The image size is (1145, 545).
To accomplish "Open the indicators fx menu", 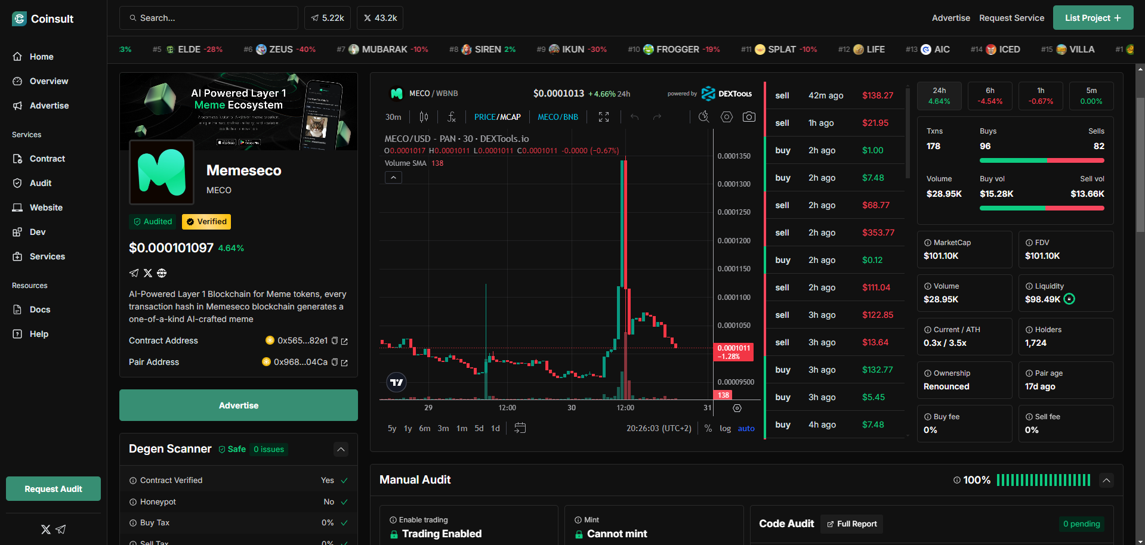I will (x=452, y=117).
